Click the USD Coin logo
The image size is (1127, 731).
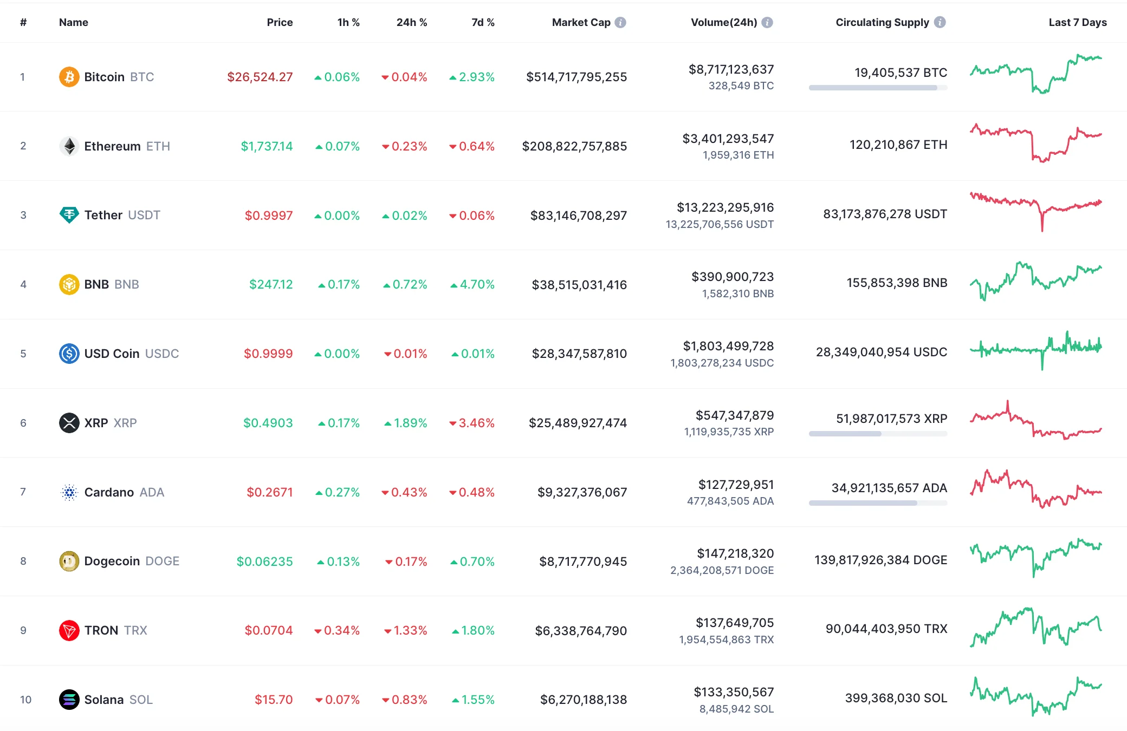[68, 353]
